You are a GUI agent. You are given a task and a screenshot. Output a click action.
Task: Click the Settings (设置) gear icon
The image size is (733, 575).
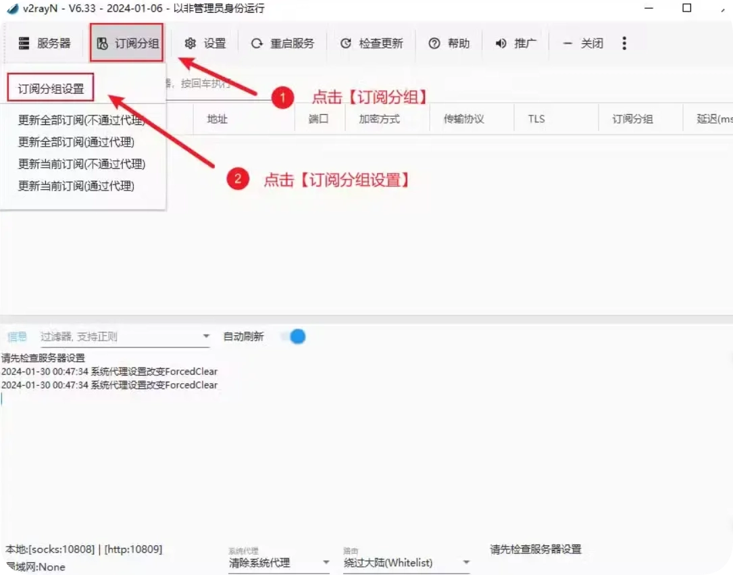(x=191, y=43)
